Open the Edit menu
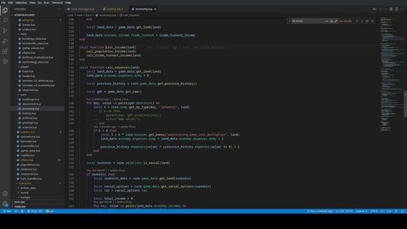Screen dimensions: 407x229 [x=10, y=3]
